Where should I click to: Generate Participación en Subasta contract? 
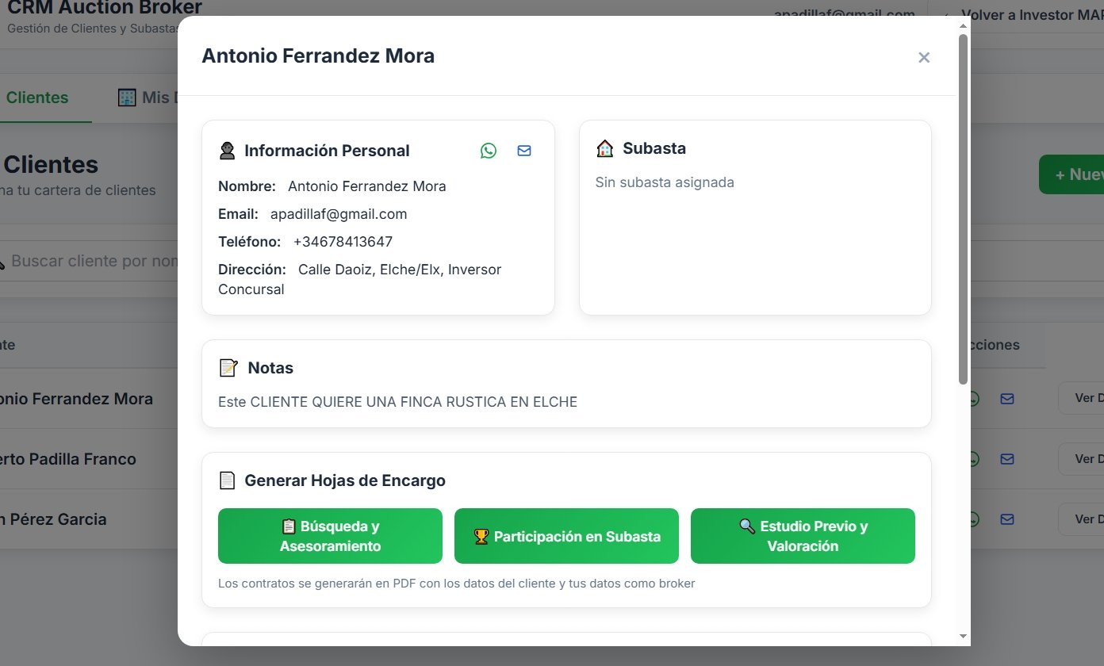click(566, 536)
